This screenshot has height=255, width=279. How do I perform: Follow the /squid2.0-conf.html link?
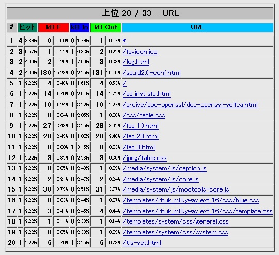click(152, 73)
